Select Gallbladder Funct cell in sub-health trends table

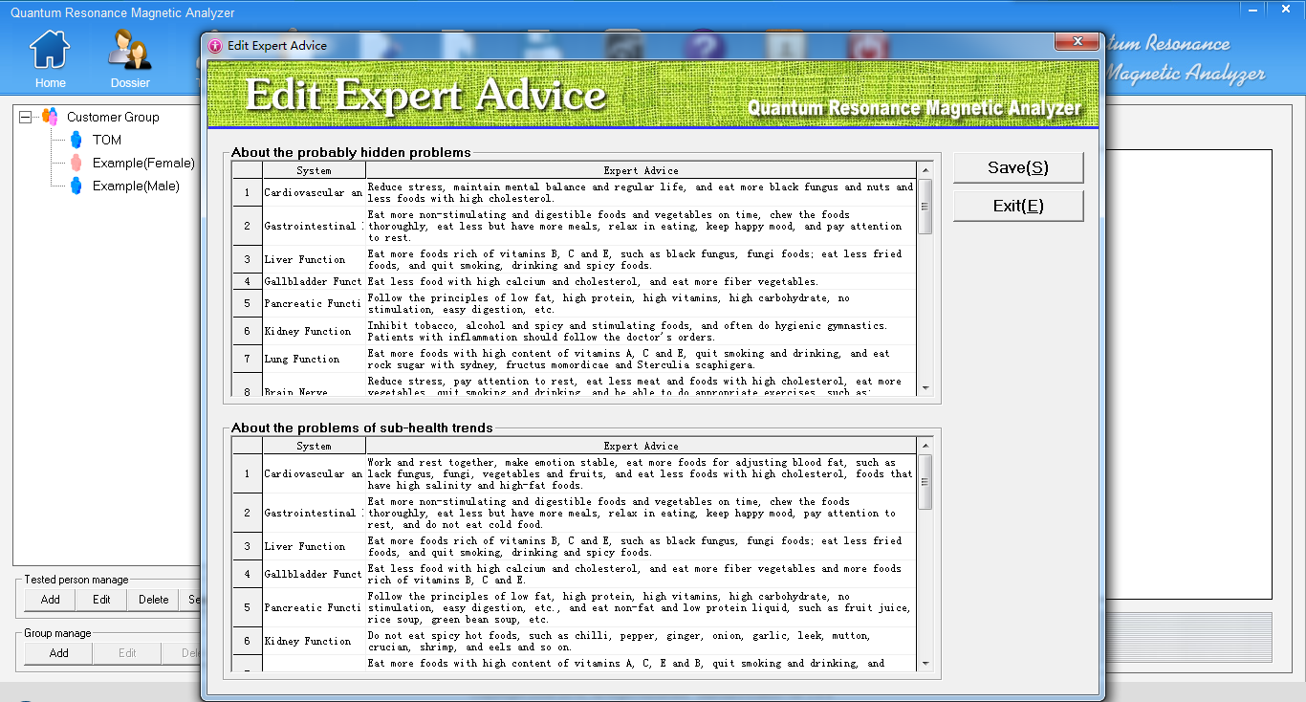pos(314,574)
